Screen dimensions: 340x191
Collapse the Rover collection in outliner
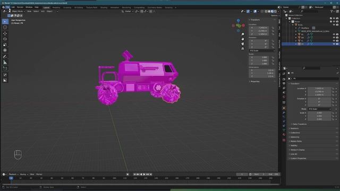(290, 22)
